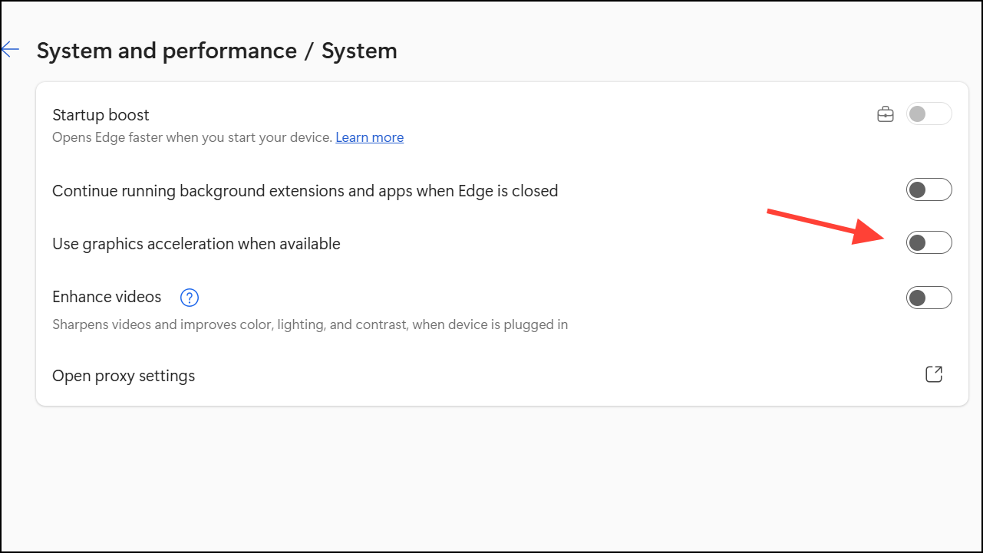This screenshot has width=983, height=553.
Task: Open the Learn more link
Action: point(369,137)
